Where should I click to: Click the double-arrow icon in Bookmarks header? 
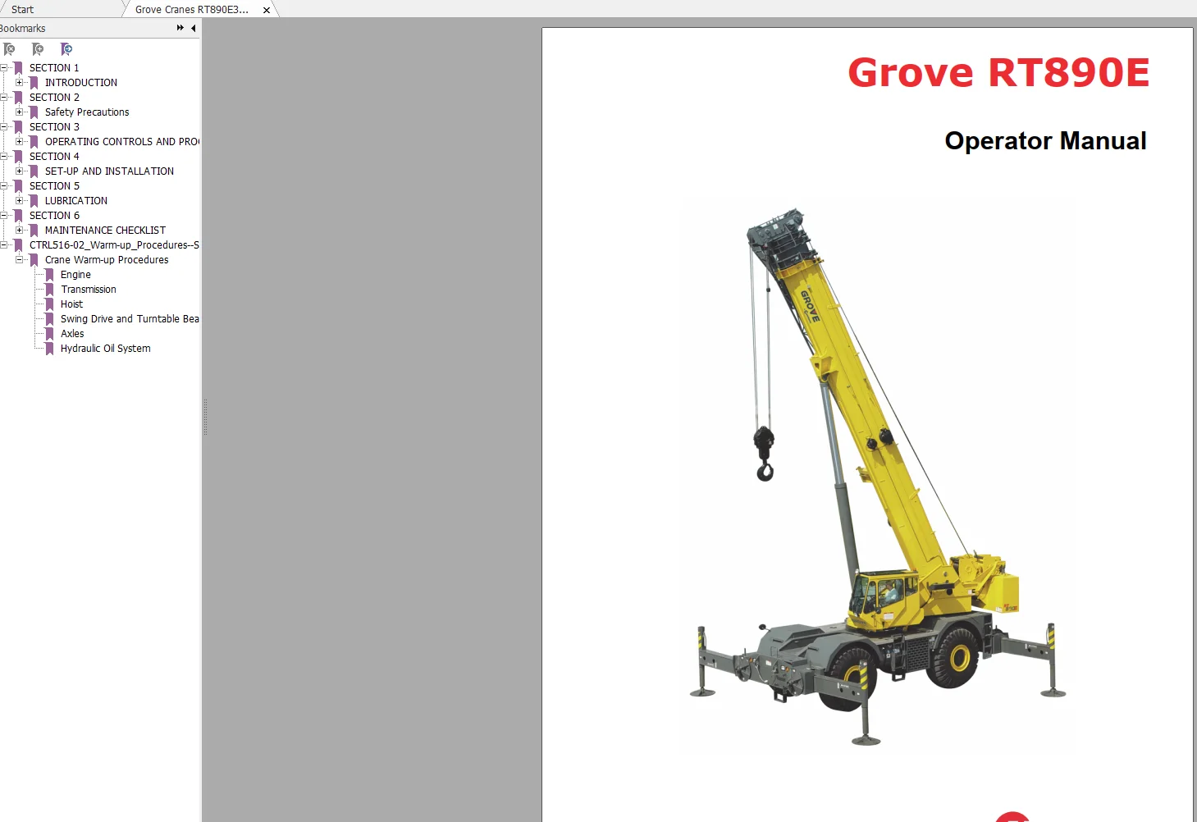coord(180,28)
